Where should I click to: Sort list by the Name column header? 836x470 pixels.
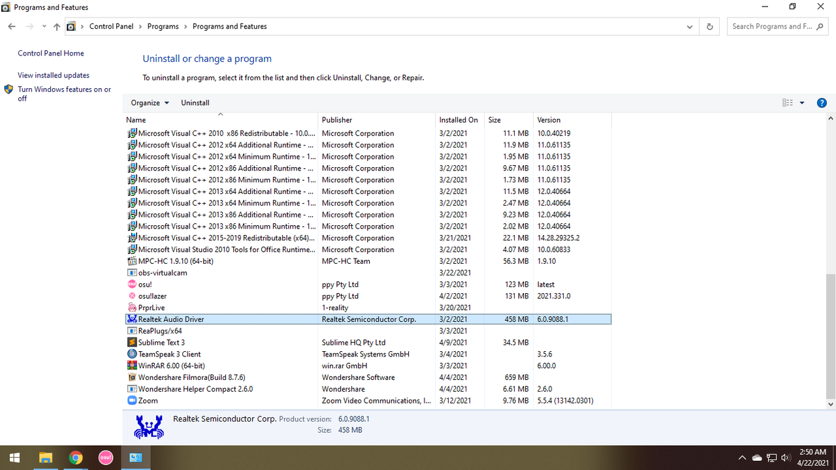[x=221, y=120]
